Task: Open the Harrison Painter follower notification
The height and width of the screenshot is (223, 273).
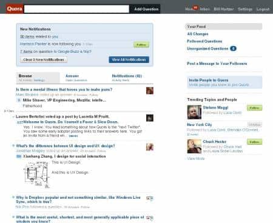Action: pos(50,44)
